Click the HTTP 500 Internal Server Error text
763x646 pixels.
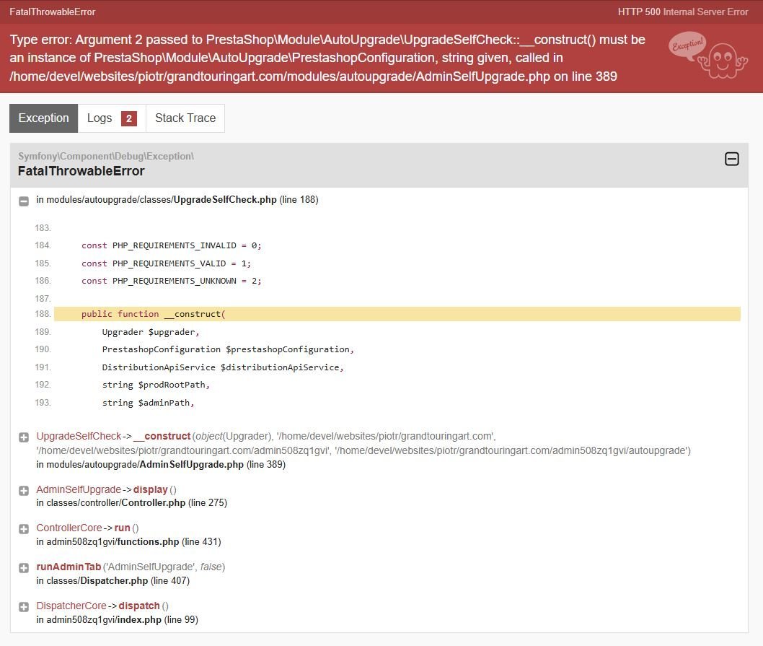coord(683,12)
